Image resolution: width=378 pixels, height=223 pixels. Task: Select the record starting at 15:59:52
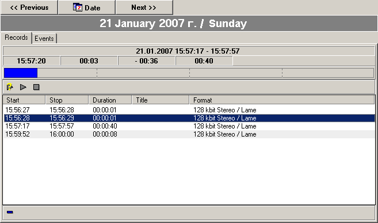point(189,134)
